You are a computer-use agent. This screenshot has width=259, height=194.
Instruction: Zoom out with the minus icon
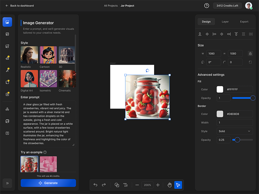tap(137, 185)
